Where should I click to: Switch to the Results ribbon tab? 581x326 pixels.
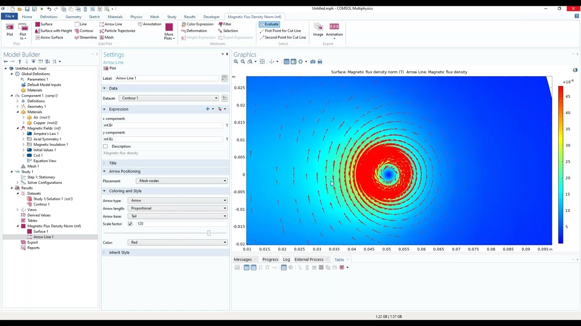[x=190, y=17]
